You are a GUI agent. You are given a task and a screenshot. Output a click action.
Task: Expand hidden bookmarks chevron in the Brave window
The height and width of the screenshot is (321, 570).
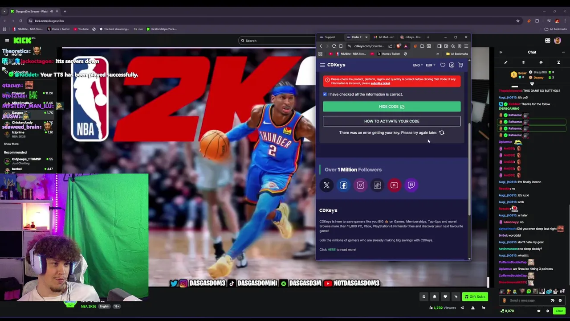pyautogui.click(x=437, y=54)
